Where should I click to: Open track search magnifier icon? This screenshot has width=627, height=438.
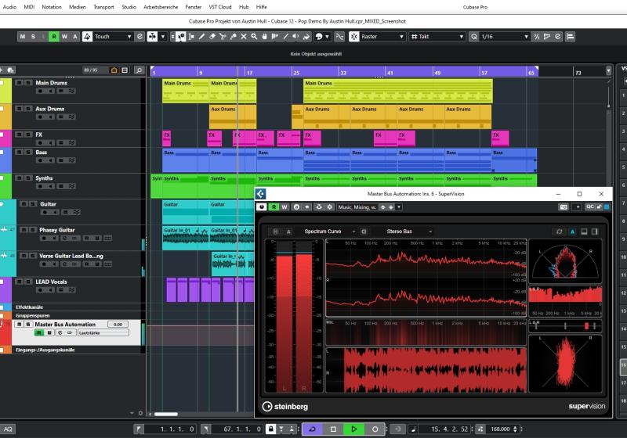click(x=138, y=70)
